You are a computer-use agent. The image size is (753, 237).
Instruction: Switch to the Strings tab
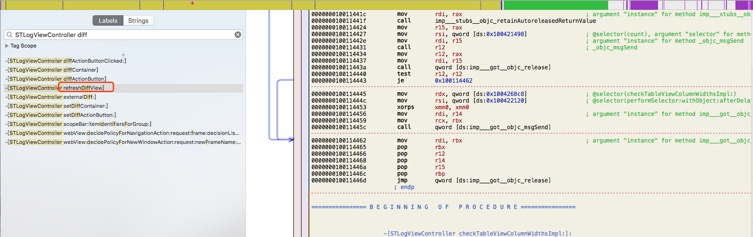(138, 21)
